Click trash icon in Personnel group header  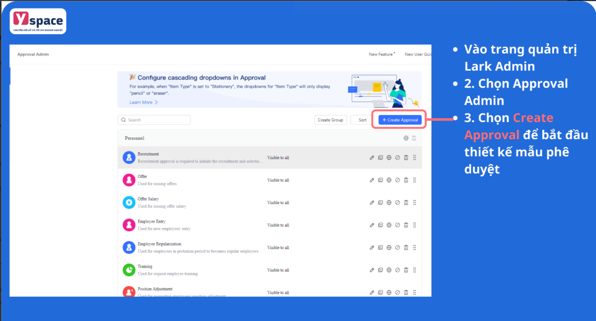tap(414, 138)
